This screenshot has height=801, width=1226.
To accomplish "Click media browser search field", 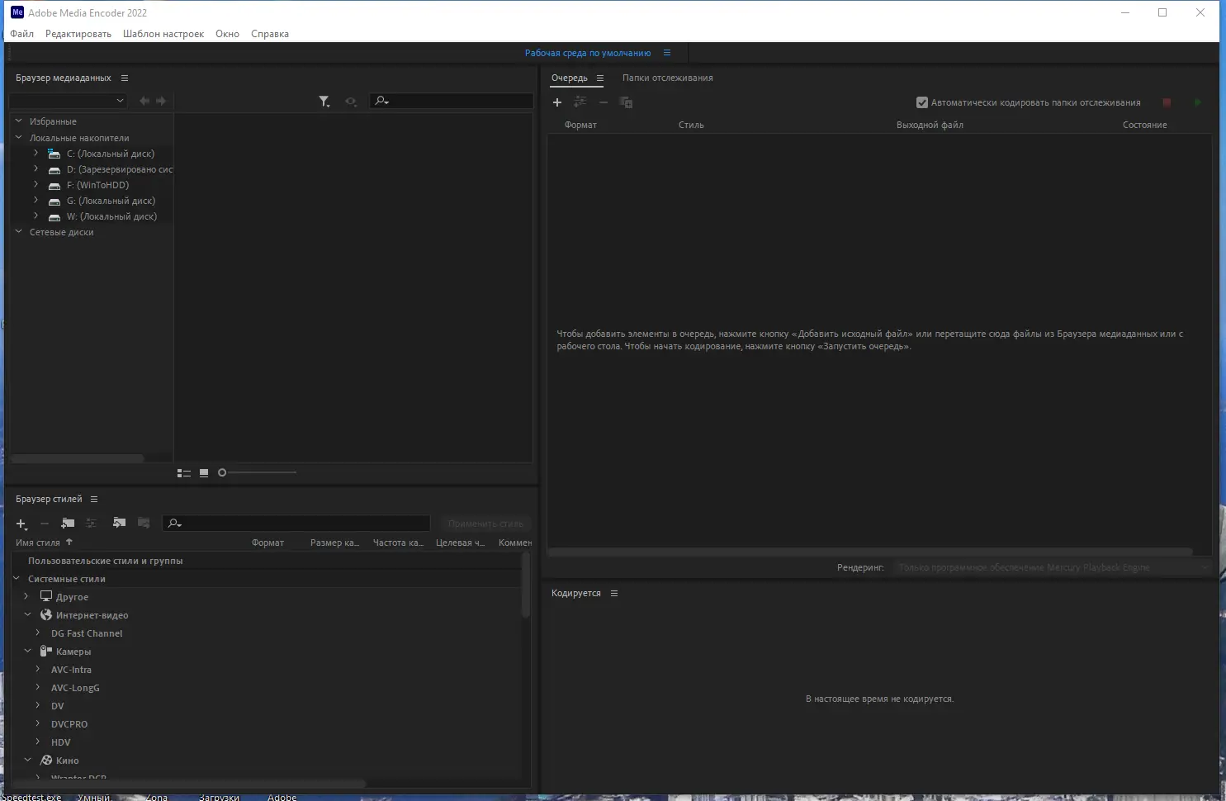I will 452,101.
